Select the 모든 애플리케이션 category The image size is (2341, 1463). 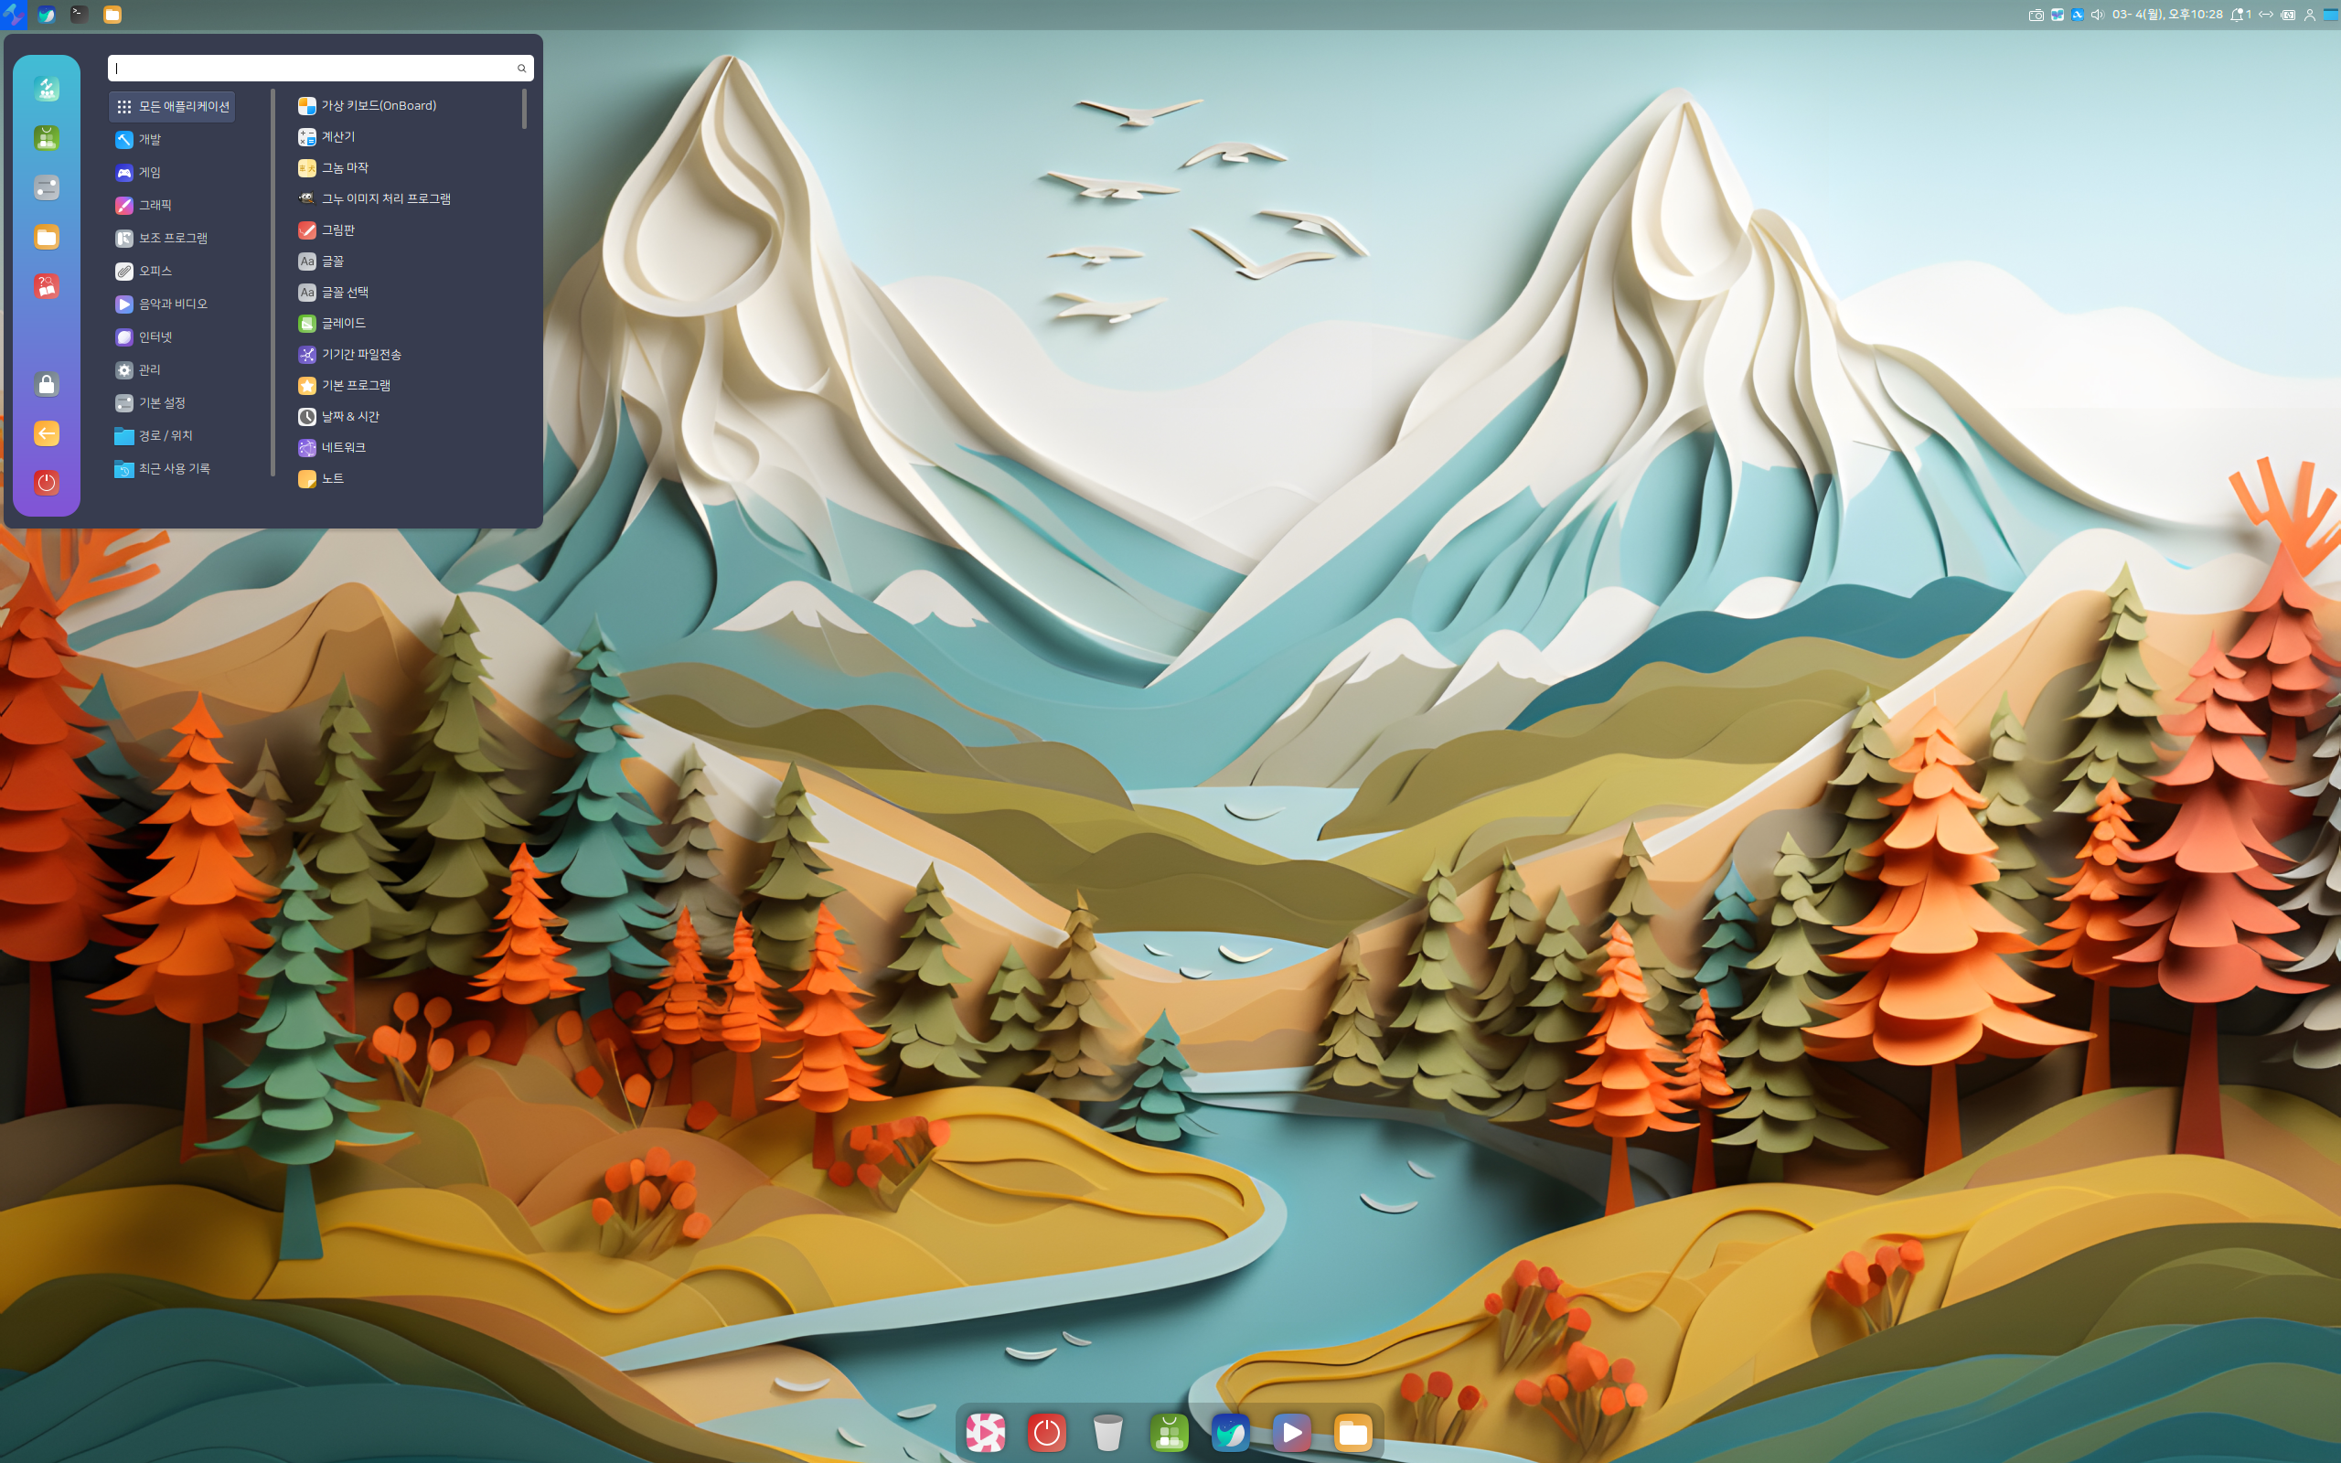[172, 106]
